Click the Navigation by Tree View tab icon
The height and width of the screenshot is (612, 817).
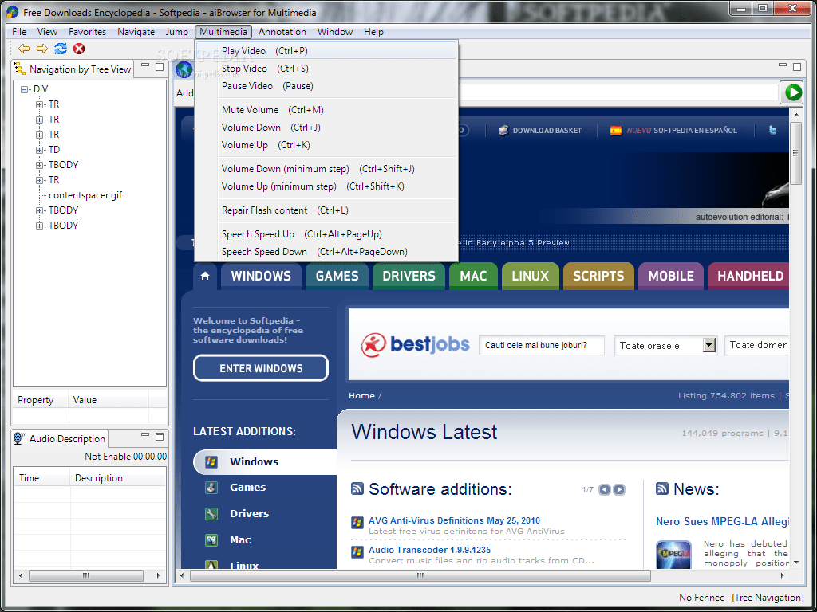point(20,69)
